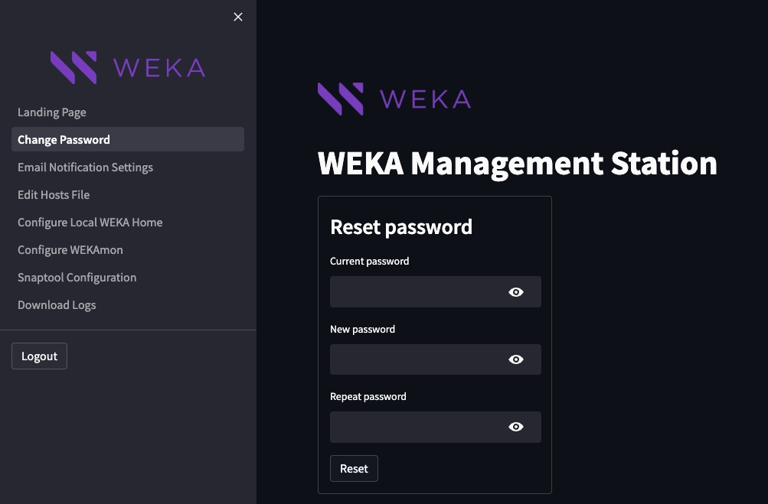This screenshot has height=504, width=768.
Task: Open the Download Logs page
Action: pos(57,305)
